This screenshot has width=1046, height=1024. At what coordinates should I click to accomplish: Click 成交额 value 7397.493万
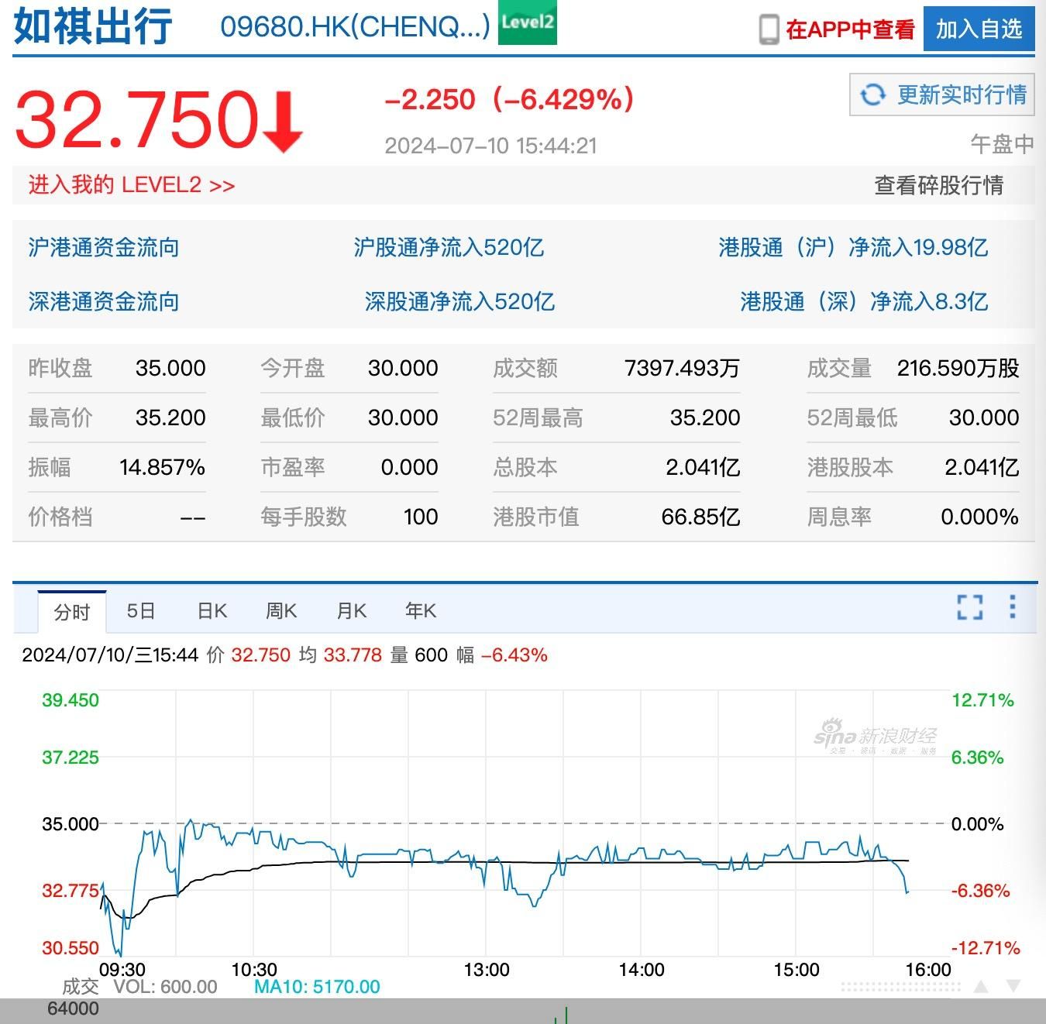pos(682,368)
